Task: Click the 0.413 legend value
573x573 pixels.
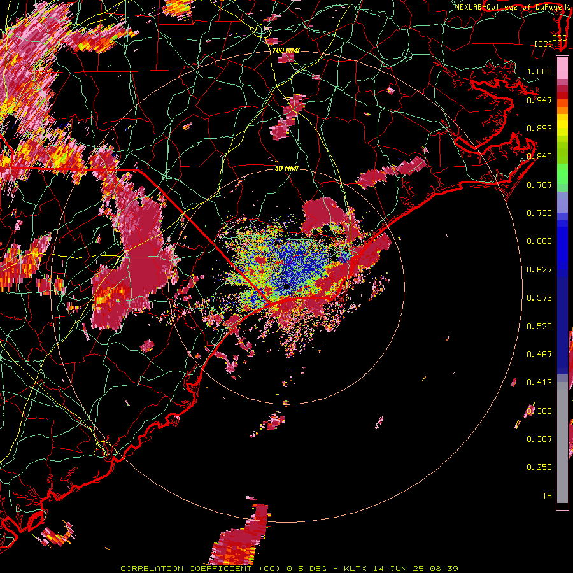Action: coord(539,383)
